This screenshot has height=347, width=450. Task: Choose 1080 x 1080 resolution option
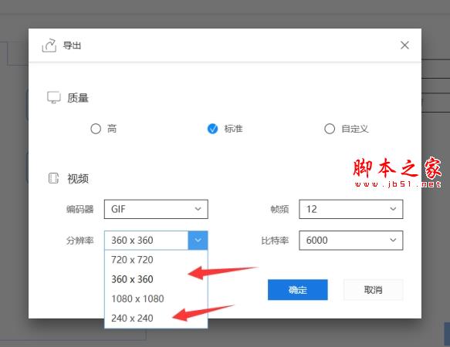tap(156, 299)
